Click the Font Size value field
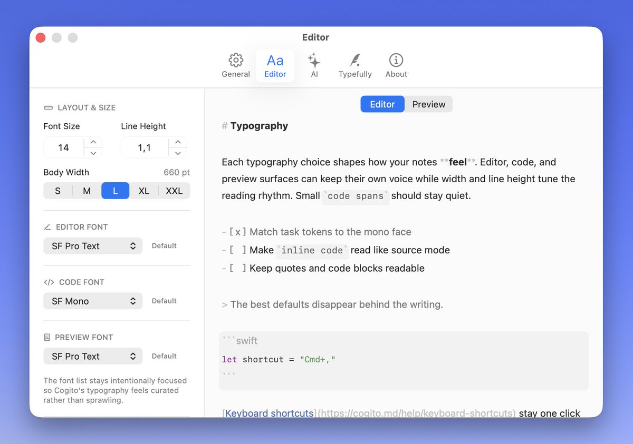Image resolution: width=633 pixels, height=444 pixels. click(64, 147)
